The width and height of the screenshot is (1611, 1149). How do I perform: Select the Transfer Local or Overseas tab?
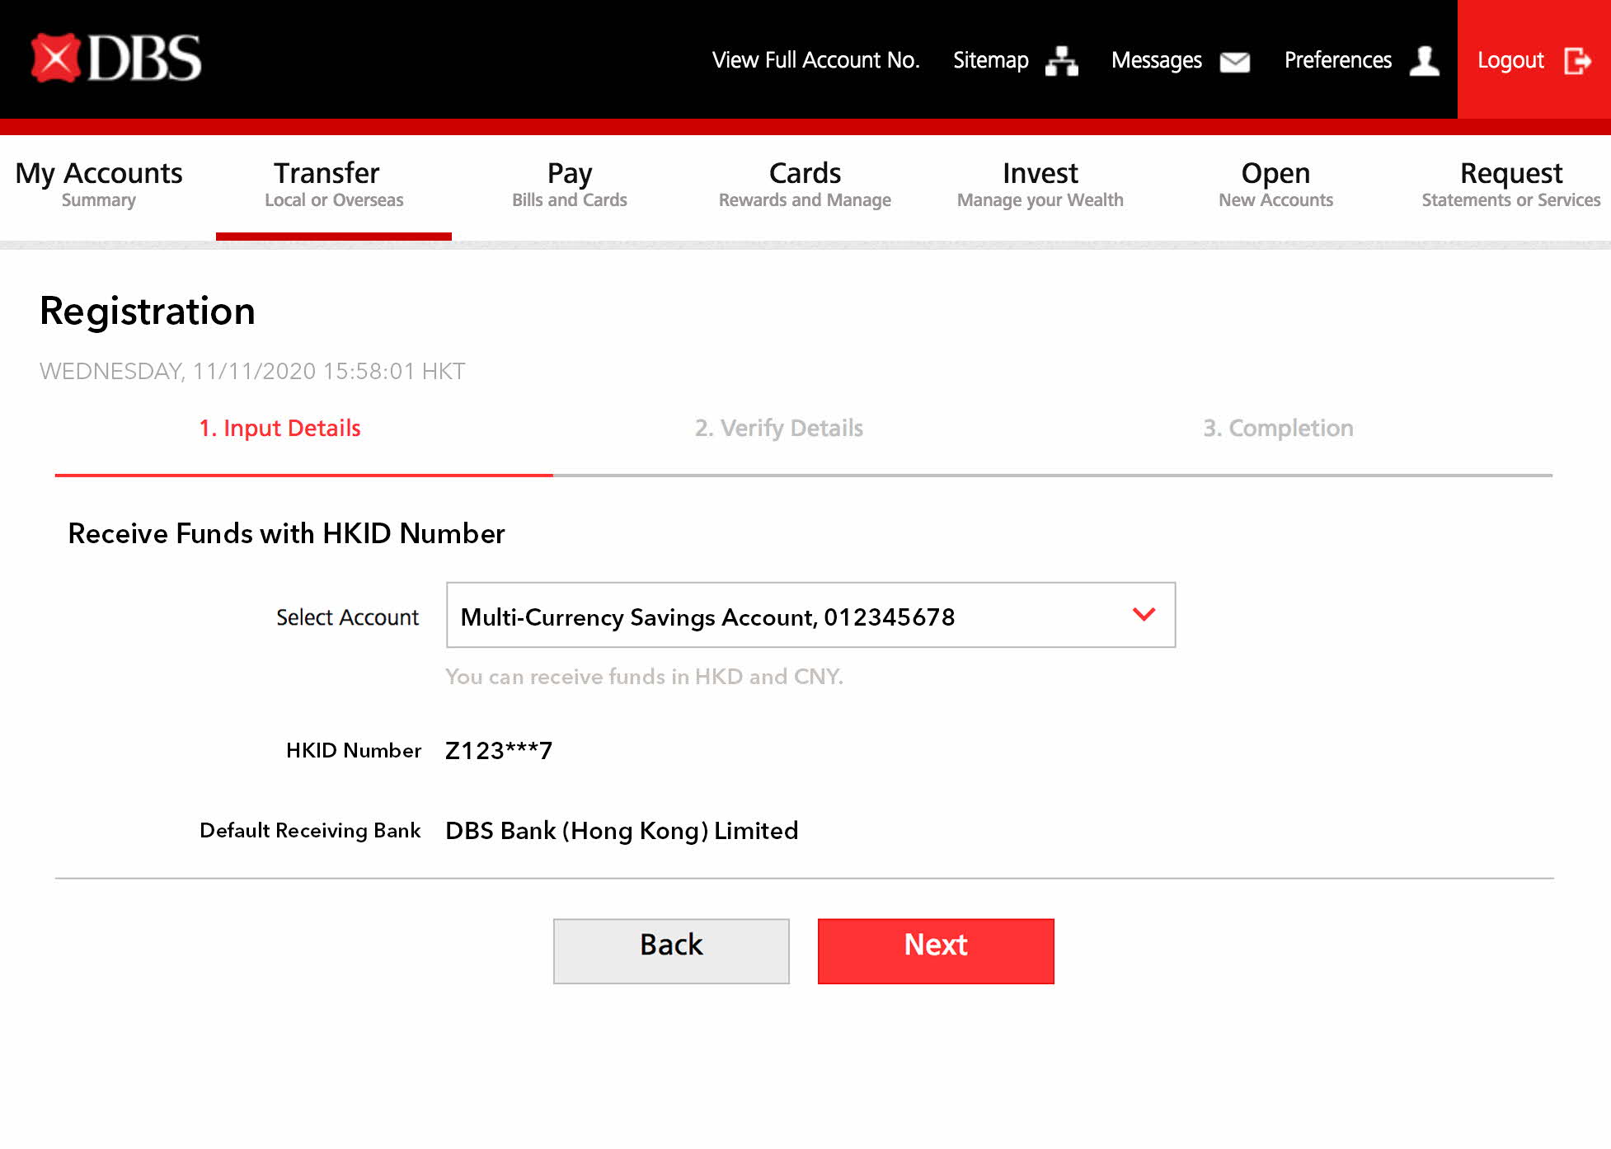coord(333,185)
